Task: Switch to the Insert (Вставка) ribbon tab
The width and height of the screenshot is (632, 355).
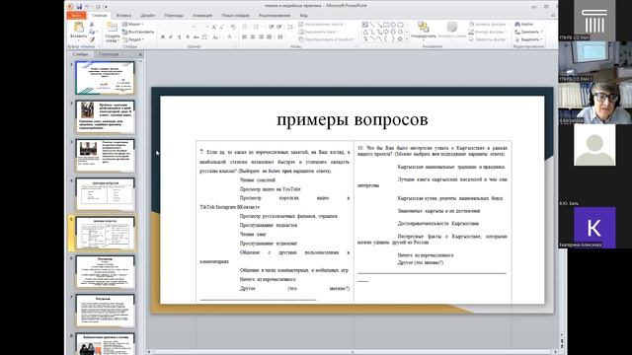Action: 123,16
